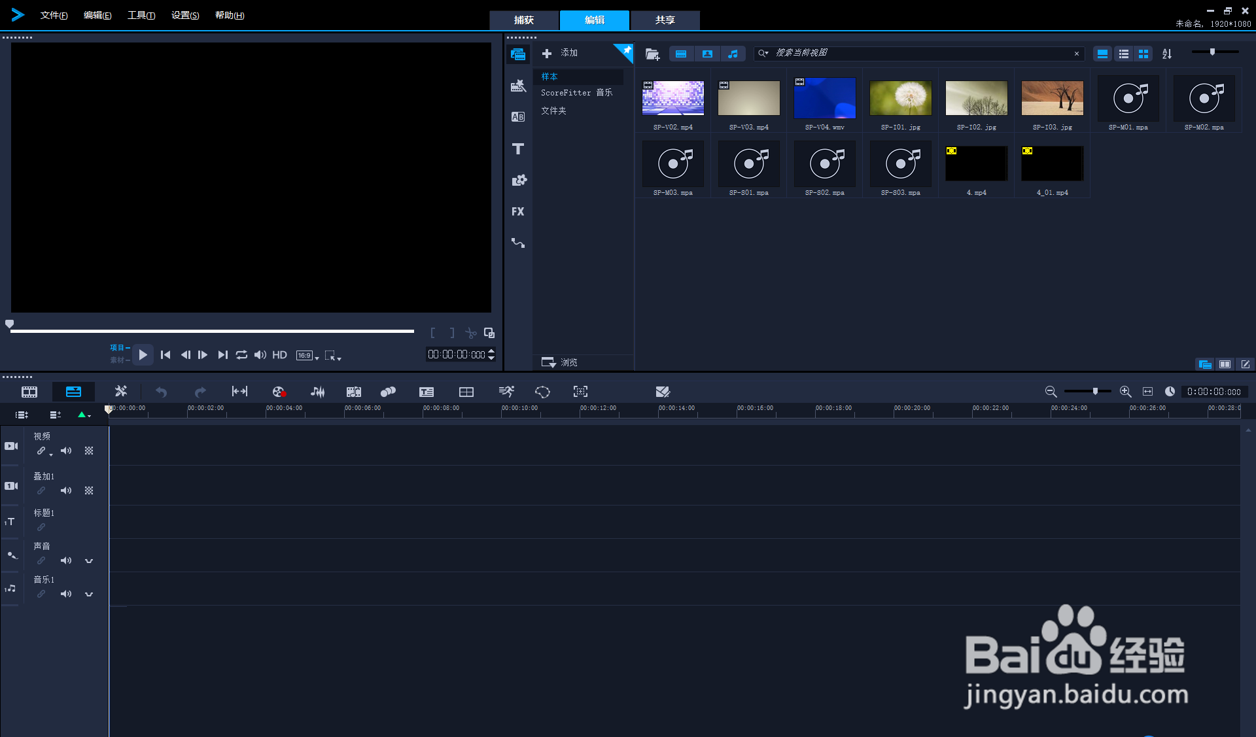This screenshot has height=737, width=1256.
Task: Click the import media files folder icon
Action: (x=652, y=54)
